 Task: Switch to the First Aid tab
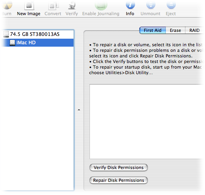(x=153, y=30)
